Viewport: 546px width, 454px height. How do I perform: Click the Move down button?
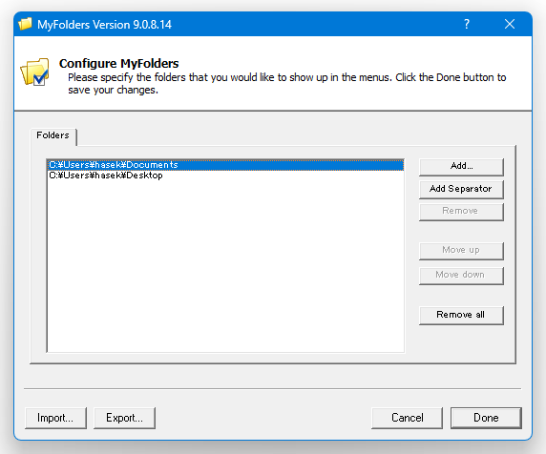pyautogui.click(x=461, y=276)
